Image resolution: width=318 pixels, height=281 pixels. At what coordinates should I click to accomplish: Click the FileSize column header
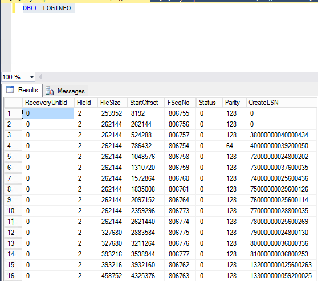[112, 103]
